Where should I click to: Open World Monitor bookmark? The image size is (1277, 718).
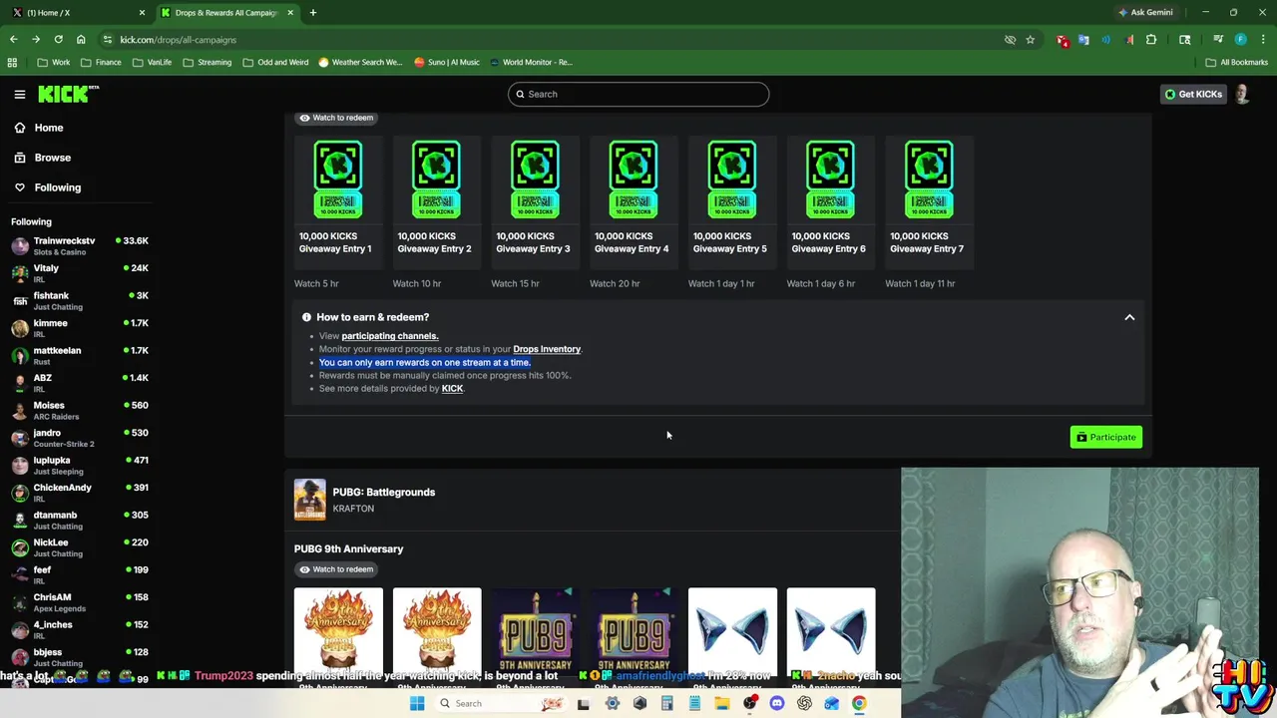click(530, 62)
